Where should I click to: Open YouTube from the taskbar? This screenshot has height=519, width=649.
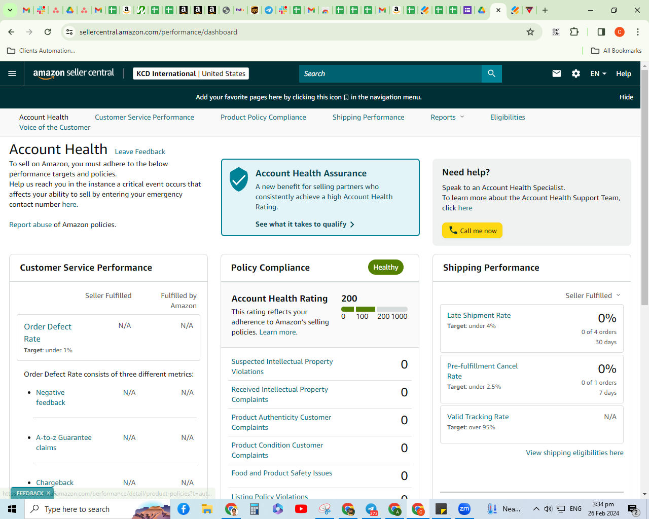pos(301,509)
